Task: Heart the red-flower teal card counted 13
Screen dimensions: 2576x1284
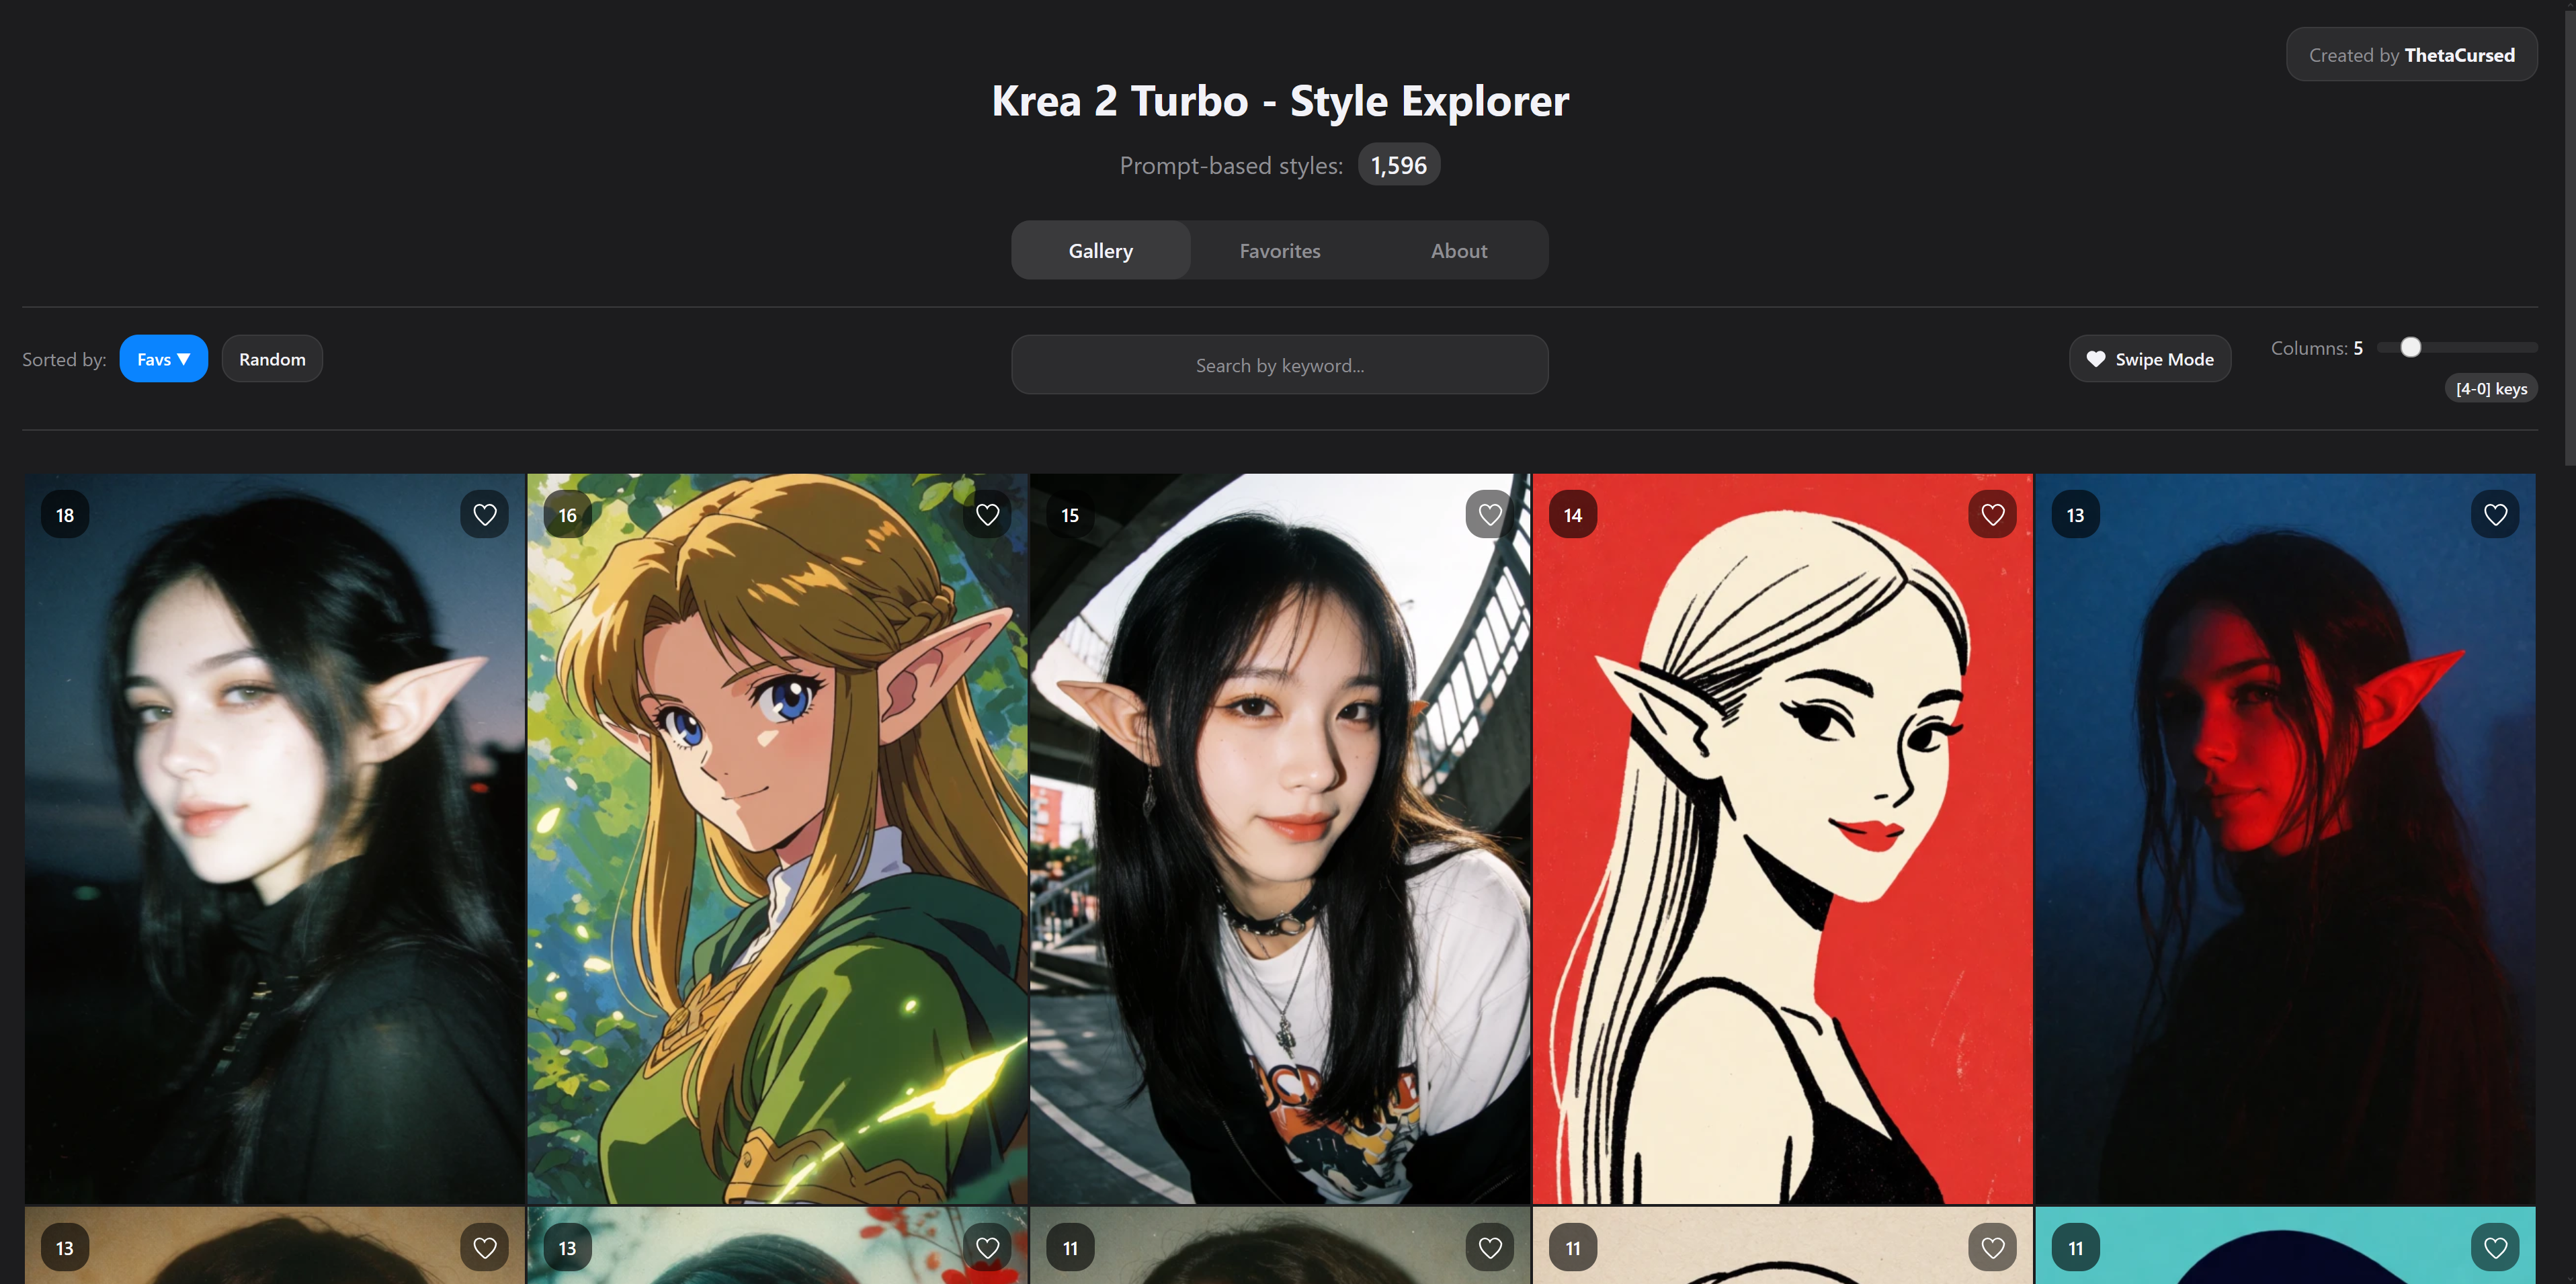Action: 988,1248
